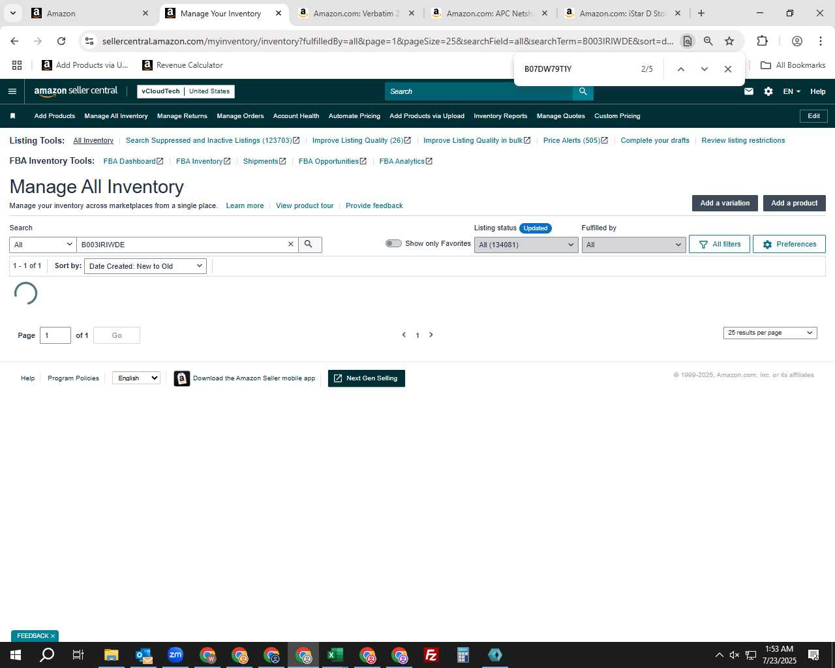Close the find-in-page bar
Viewport: 835px width, 668px height.
click(x=728, y=68)
